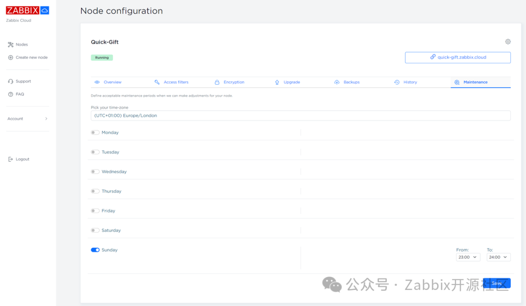Viewport: 526px width, 306px height.
Task: Save the maintenance settings
Action: click(497, 283)
